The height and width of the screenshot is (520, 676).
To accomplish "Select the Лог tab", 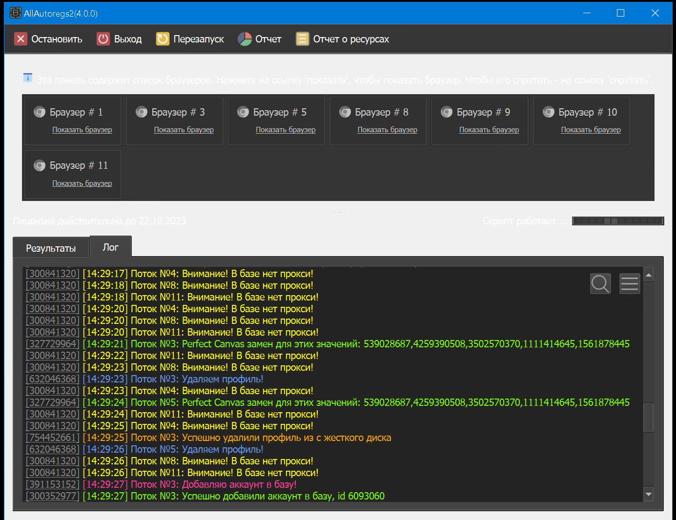I will coord(110,247).
